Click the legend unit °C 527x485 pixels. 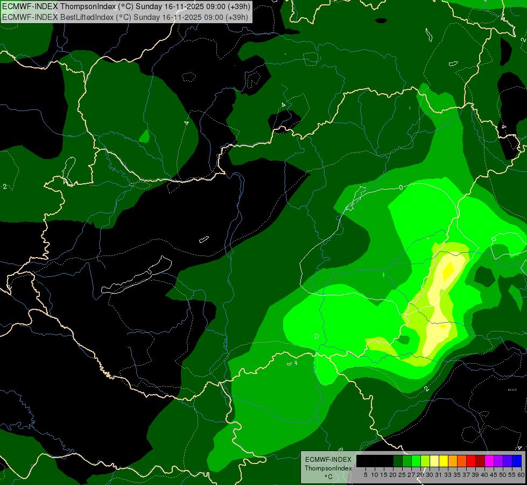(x=329, y=477)
